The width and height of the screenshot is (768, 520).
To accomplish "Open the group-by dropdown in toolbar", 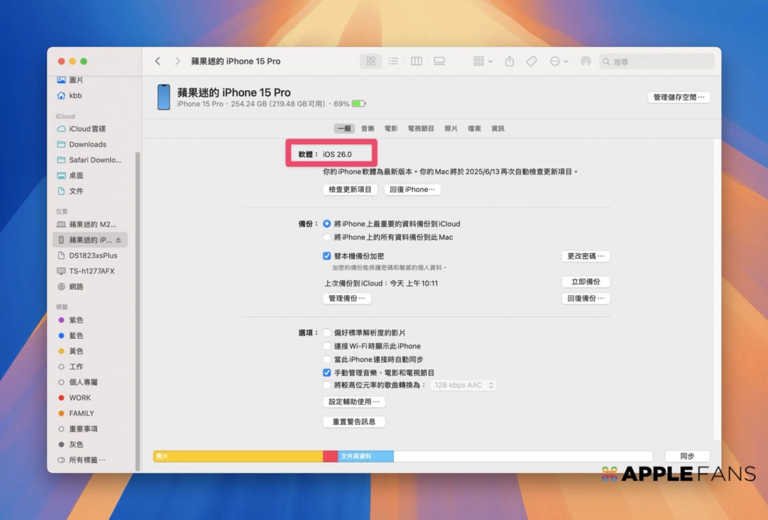I will click(x=482, y=61).
